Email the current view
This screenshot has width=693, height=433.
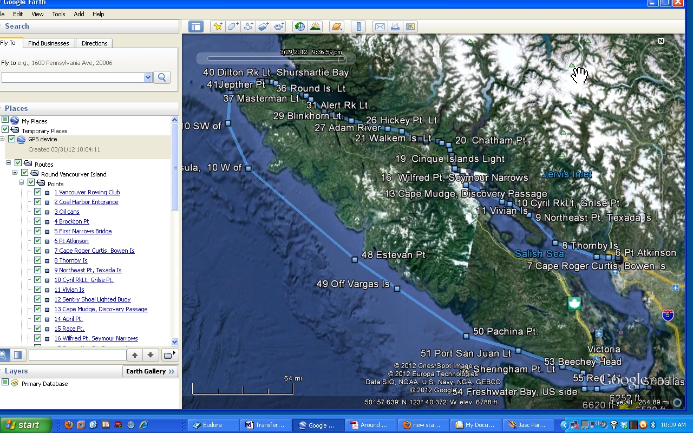[380, 27]
